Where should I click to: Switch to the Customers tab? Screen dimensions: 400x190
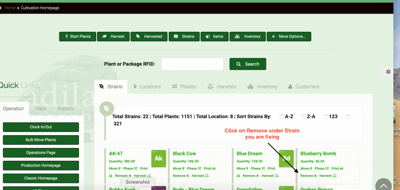pyautogui.click(x=304, y=86)
